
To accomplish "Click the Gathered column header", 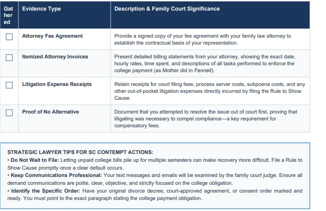I will [8, 15].
